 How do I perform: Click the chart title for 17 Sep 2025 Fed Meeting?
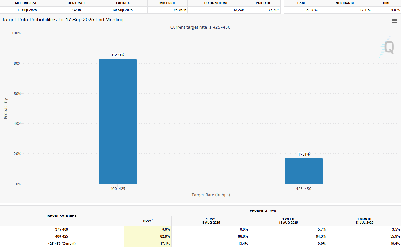pos(63,20)
